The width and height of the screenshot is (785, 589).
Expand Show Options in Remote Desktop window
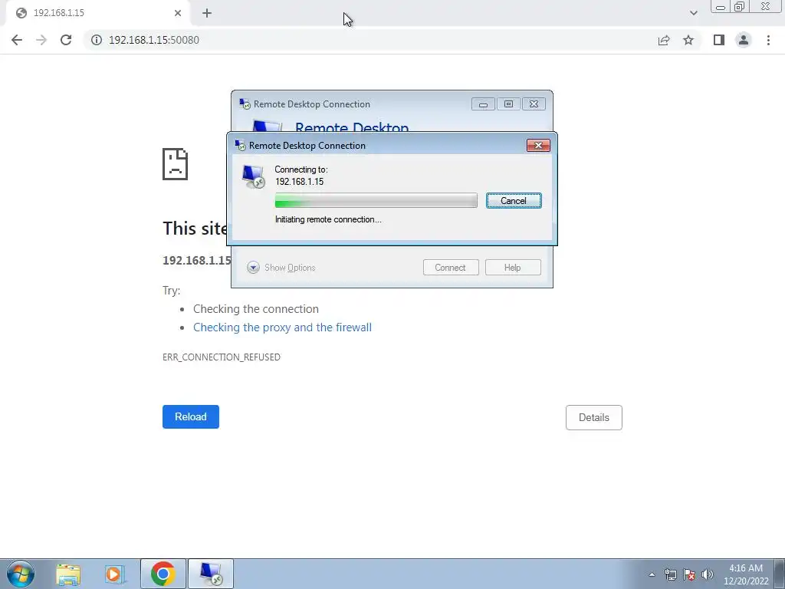281,268
